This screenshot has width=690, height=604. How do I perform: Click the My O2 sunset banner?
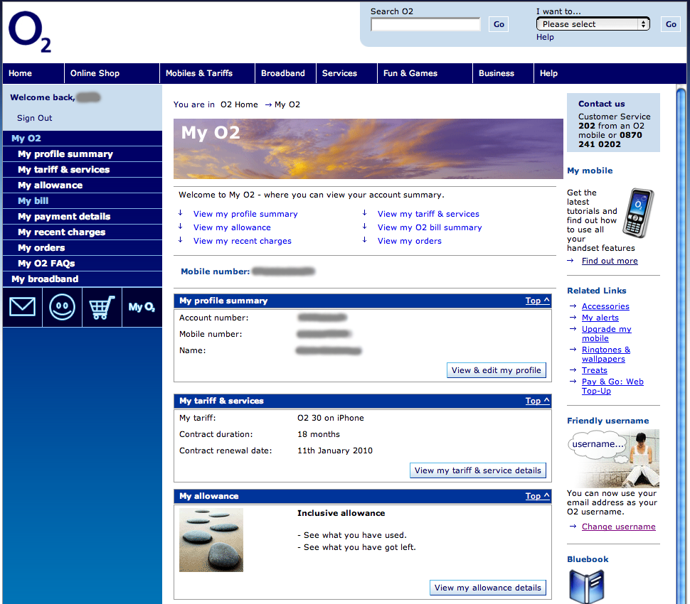pos(368,149)
